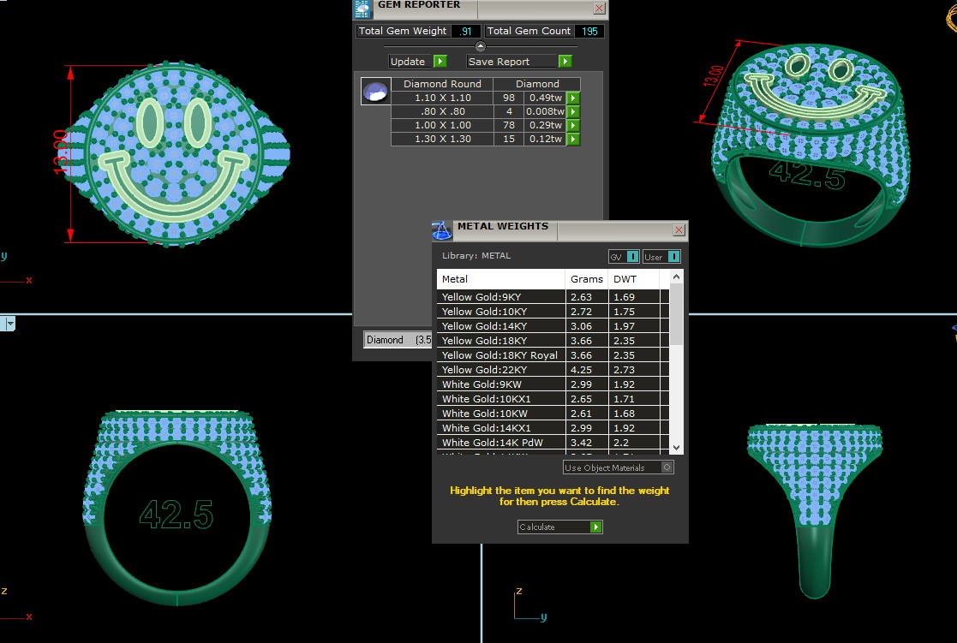Select Yellow Gold:18KY in metal list

point(500,341)
